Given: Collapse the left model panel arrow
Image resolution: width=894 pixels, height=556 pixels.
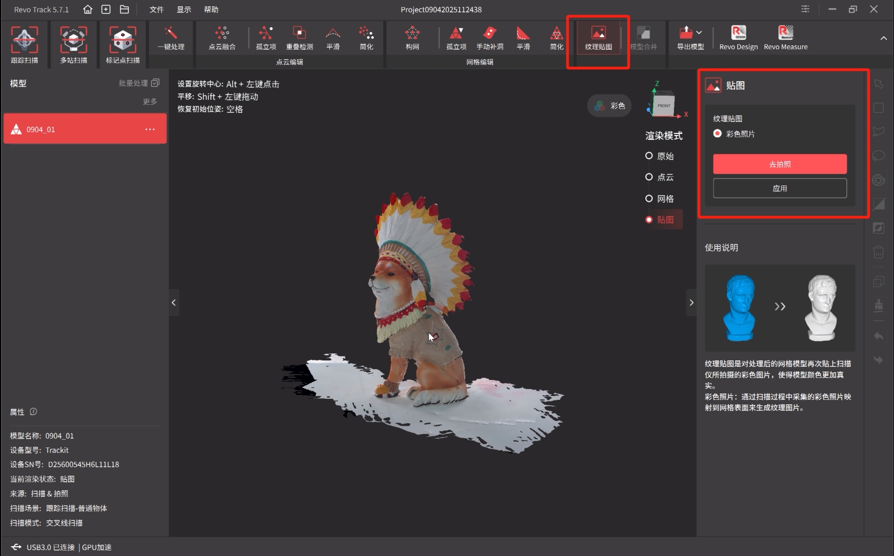Looking at the screenshot, I should tap(174, 303).
